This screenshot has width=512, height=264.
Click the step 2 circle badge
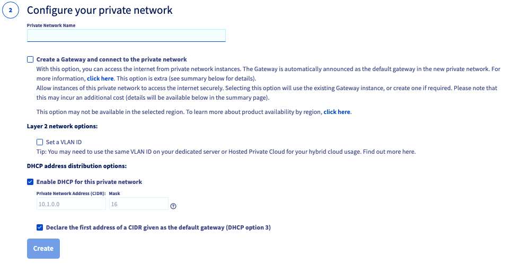click(x=11, y=10)
